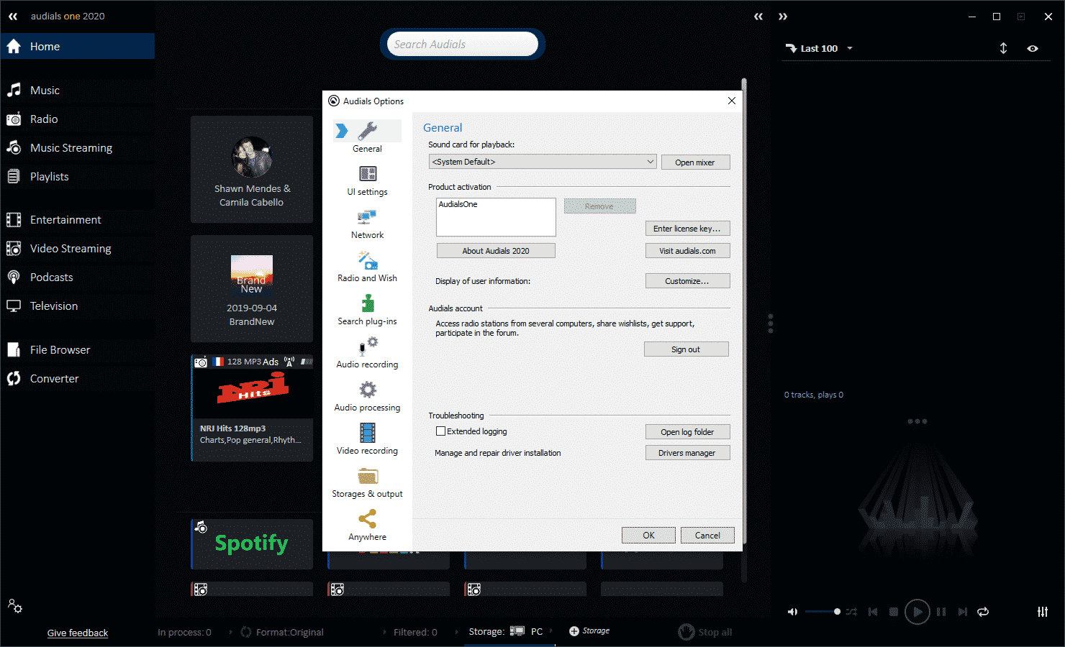Screen dimensions: 1065x647
Task: Expand the Last 100 dropdown arrow
Action: 850,48
